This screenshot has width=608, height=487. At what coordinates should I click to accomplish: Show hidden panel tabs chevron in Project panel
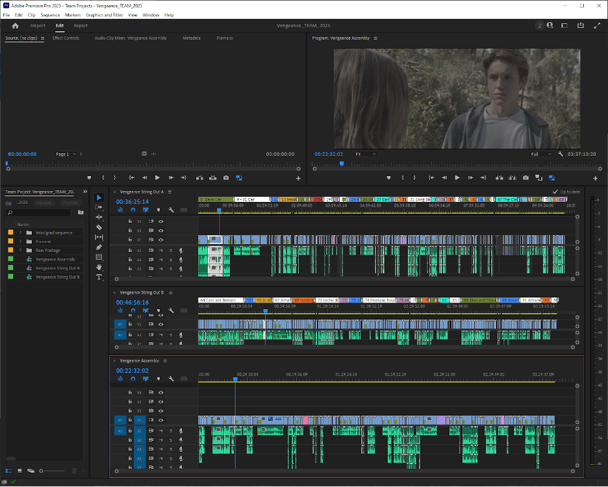click(85, 192)
